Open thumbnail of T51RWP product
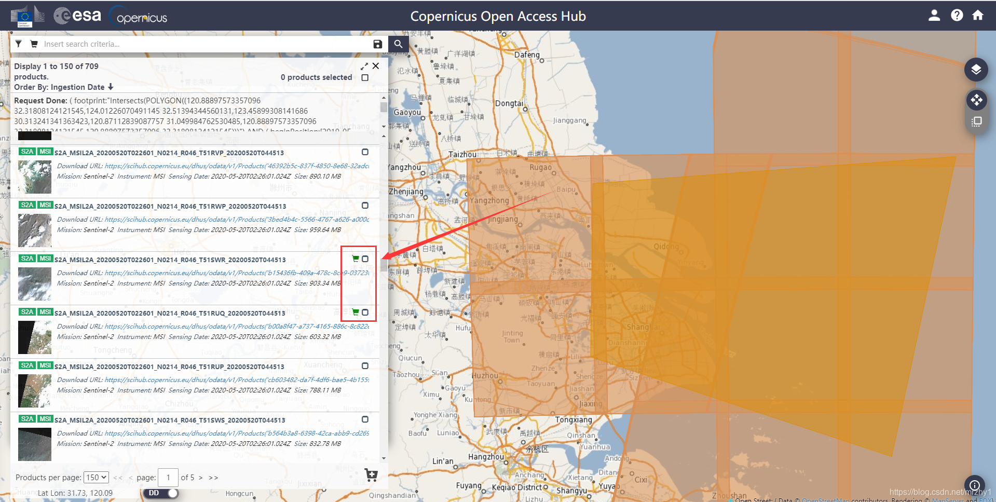Image resolution: width=996 pixels, height=502 pixels. (35, 230)
